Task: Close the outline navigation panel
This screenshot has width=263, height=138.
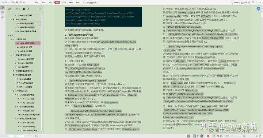Action: (40, 9)
